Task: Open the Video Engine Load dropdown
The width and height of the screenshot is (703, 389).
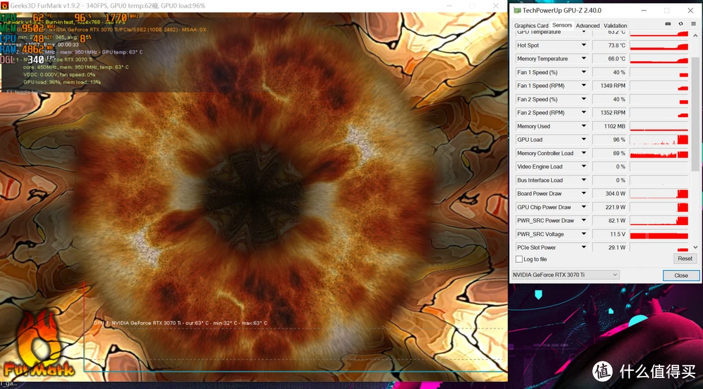Action: (584, 167)
